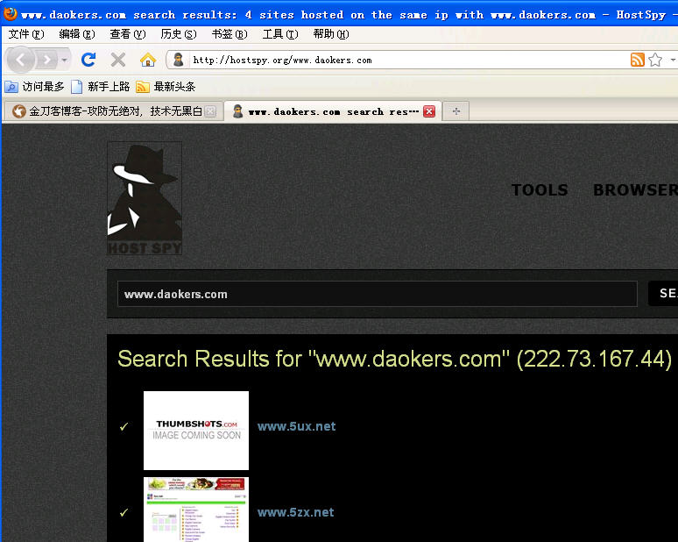Click the 222.73.167.44 search results heading
Screen dimensions: 678x542
(x=394, y=359)
